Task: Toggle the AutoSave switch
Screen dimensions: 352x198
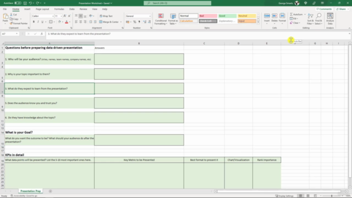Action: pos(18,3)
